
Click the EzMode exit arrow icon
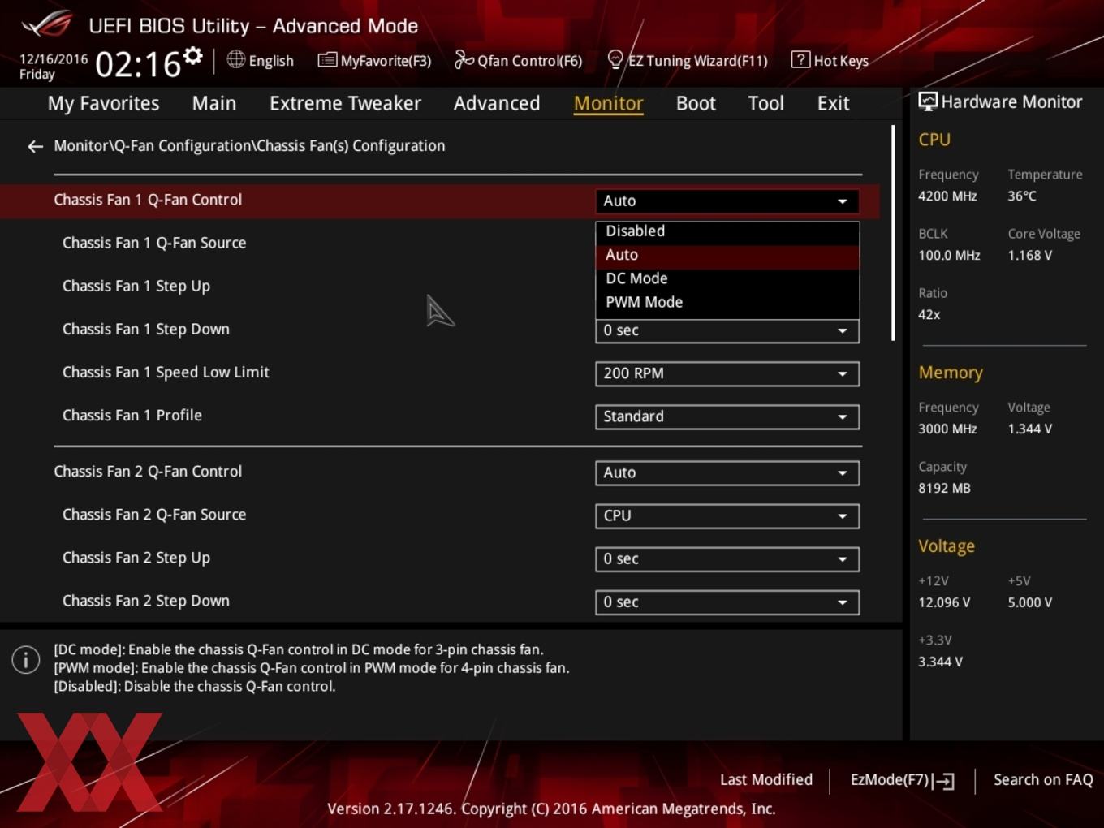(x=943, y=781)
